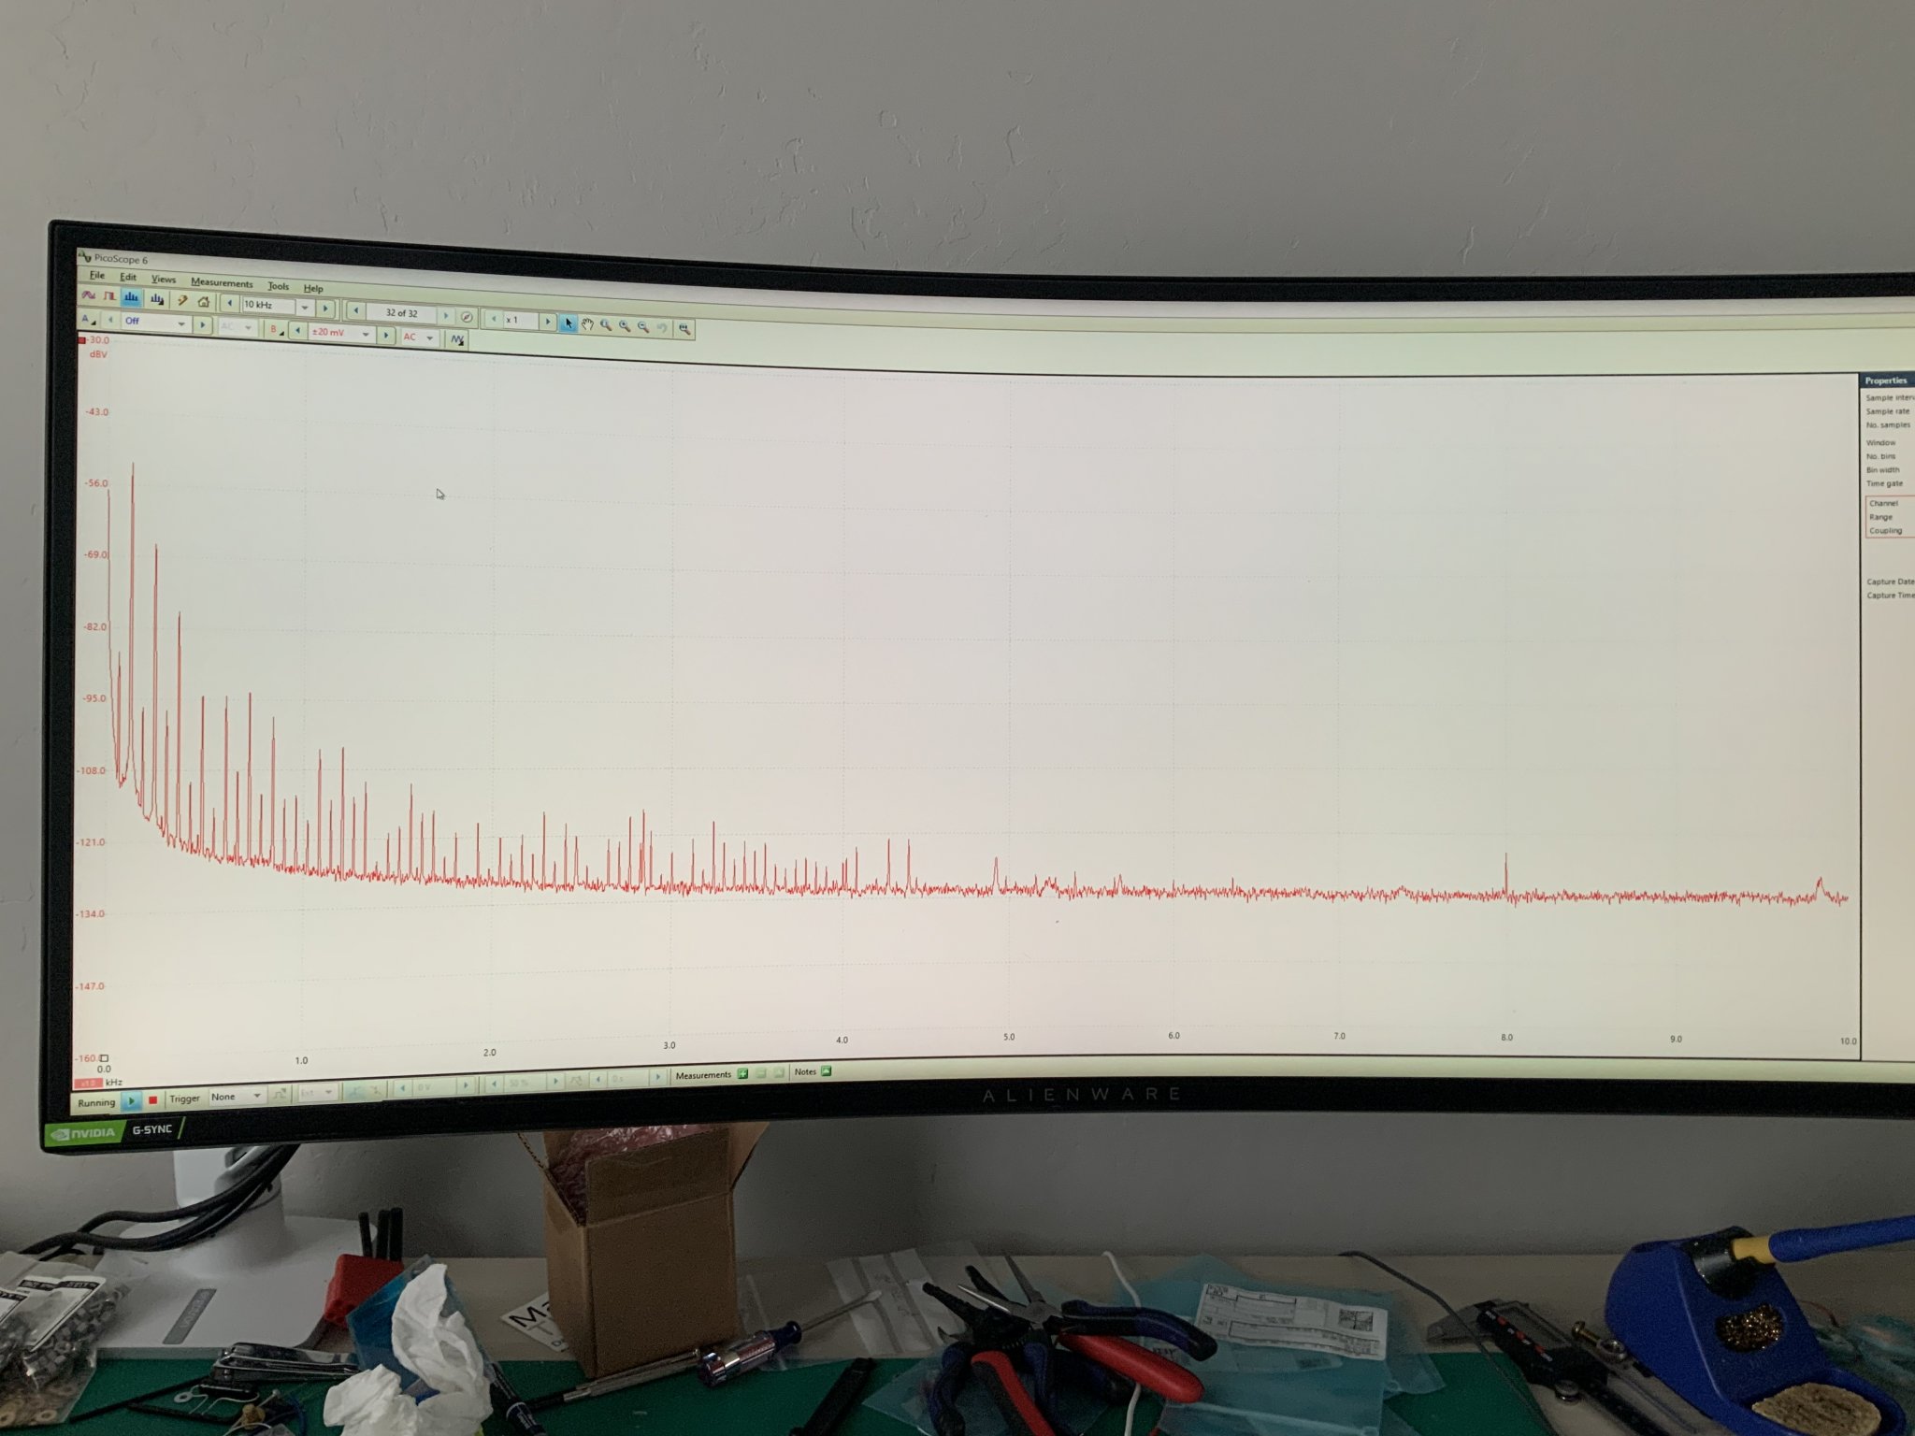
Task: Click the red channel B axis marker at -30.0
Action: [82, 340]
